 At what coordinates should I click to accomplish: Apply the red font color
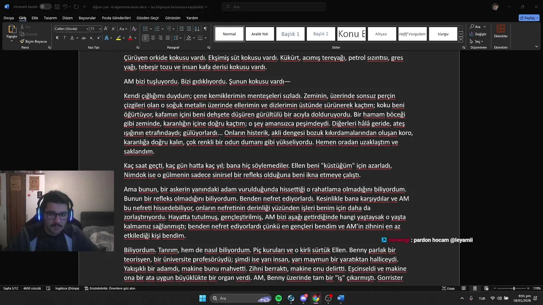130,38
